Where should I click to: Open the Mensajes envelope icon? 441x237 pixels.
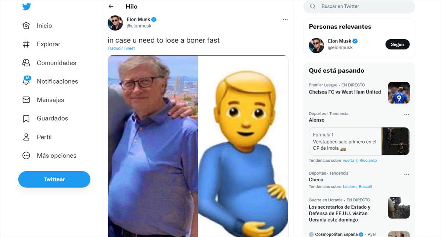26,100
